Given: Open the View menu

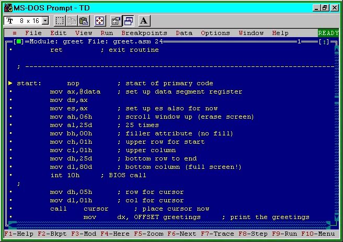Looking at the screenshot, I should coord(84,33).
